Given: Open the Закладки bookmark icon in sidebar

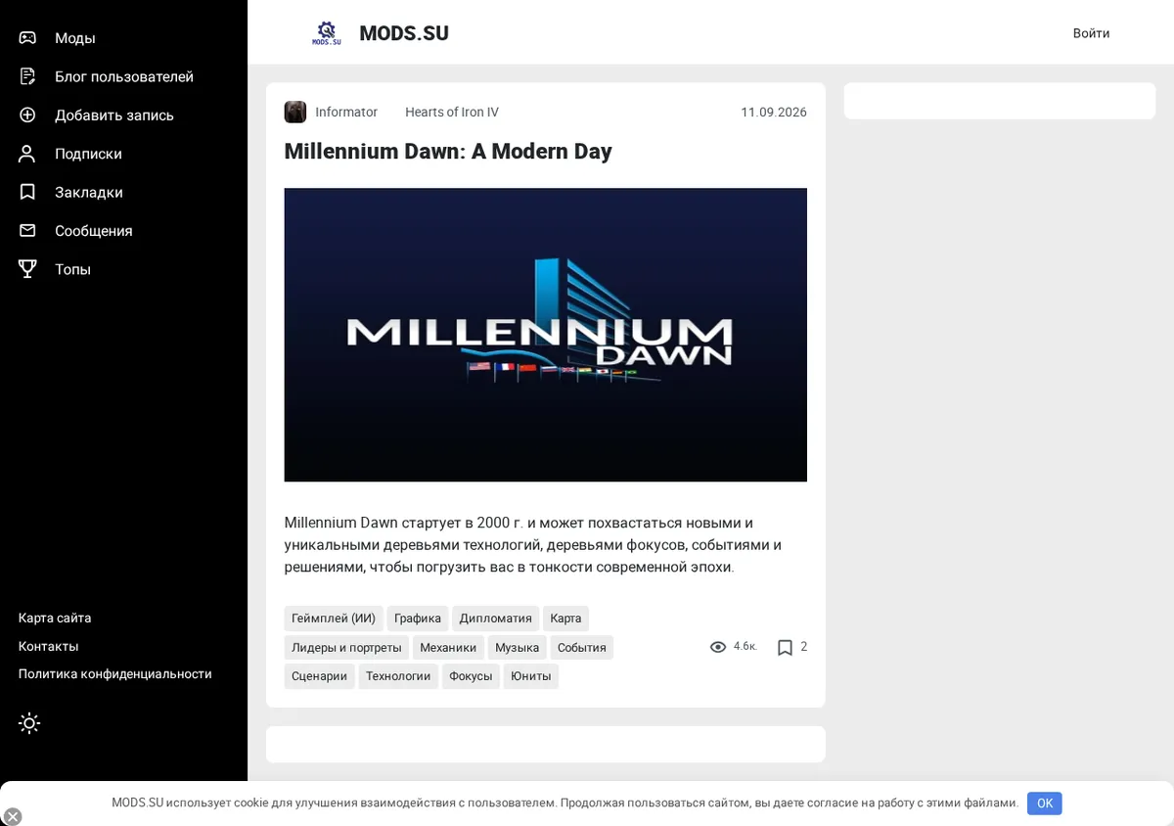Looking at the screenshot, I should (27, 192).
